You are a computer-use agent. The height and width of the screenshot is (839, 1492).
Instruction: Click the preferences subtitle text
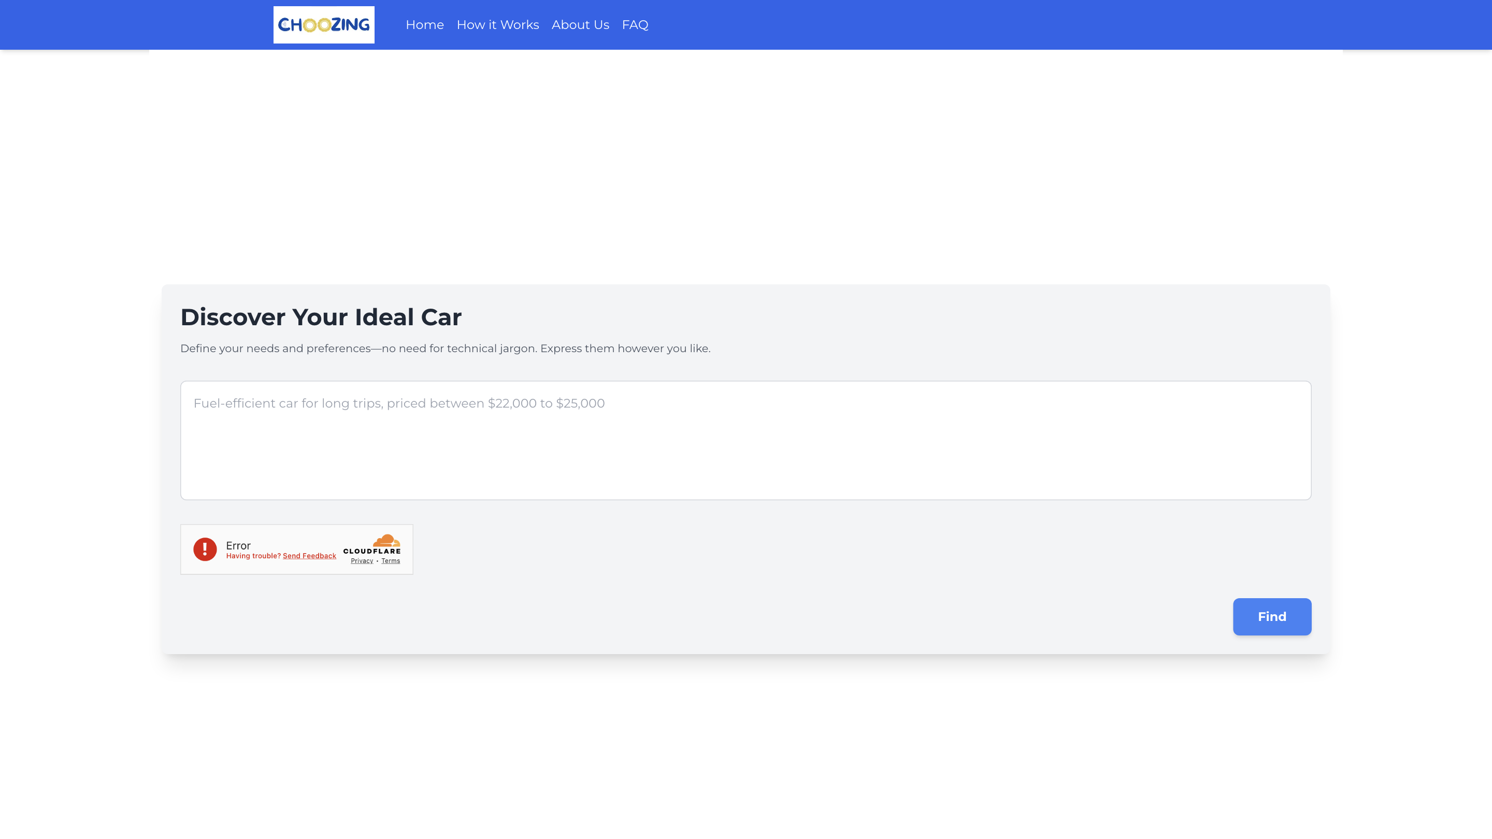[x=446, y=348]
